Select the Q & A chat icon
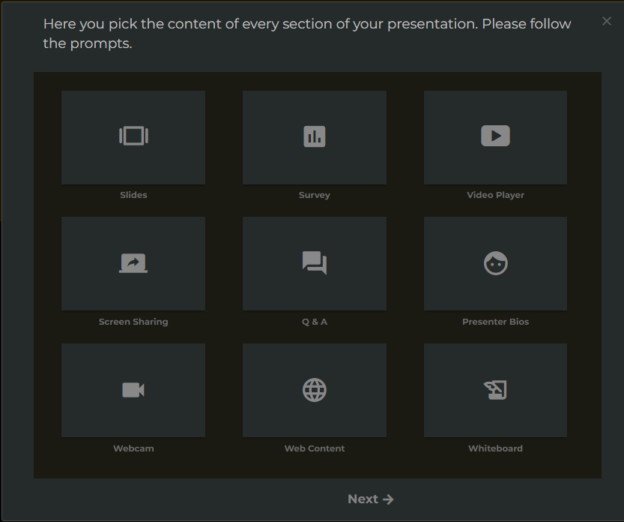Image resolution: width=624 pixels, height=522 pixels. (x=314, y=262)
